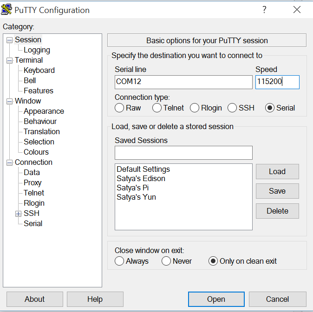Image resolution: width=313 pixels, height=312 pixels.
Task: Click the Saved Sessions name field
Action: [x=183, y=153]
